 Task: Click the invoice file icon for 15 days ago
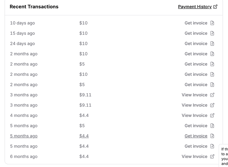212,33
